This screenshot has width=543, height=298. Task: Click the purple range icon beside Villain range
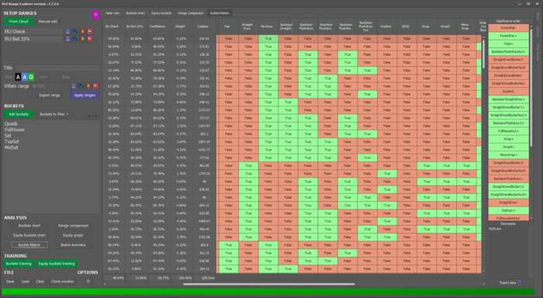click(74, 86)
